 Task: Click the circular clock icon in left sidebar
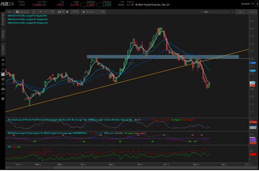click(3, 84)
